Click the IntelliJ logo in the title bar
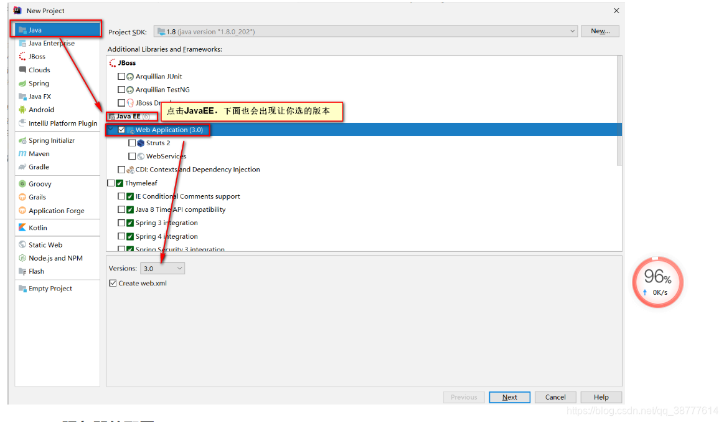Viewport: 724px width, 422px height. pyautogui.click(x=17, y=10)
